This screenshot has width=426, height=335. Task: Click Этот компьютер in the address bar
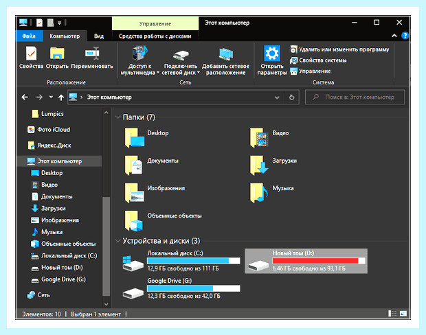point(109,97)
